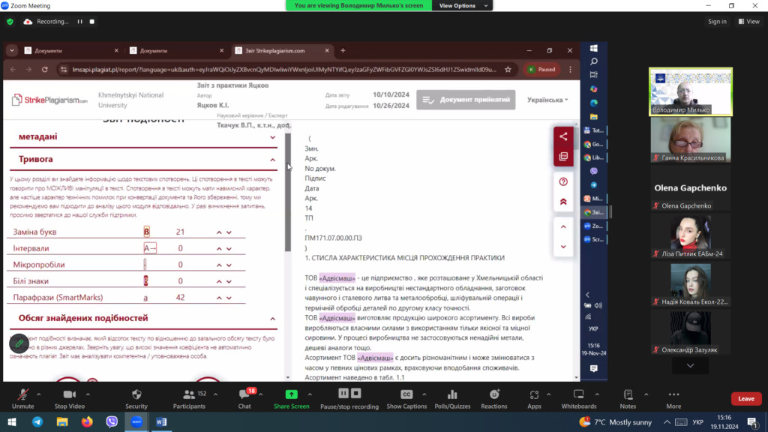The image size is (768, 432).
Task: Click the share icon in report sidebar
Action: pyautogui.click(x=563, y=136)
